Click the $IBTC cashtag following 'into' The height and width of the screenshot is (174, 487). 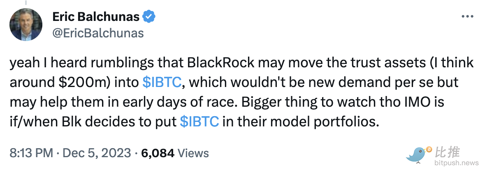162,82
